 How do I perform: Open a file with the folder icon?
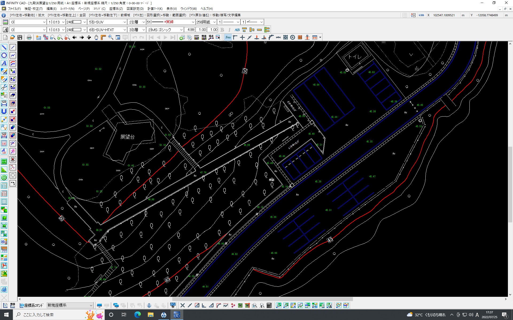(x=12, y=37)
